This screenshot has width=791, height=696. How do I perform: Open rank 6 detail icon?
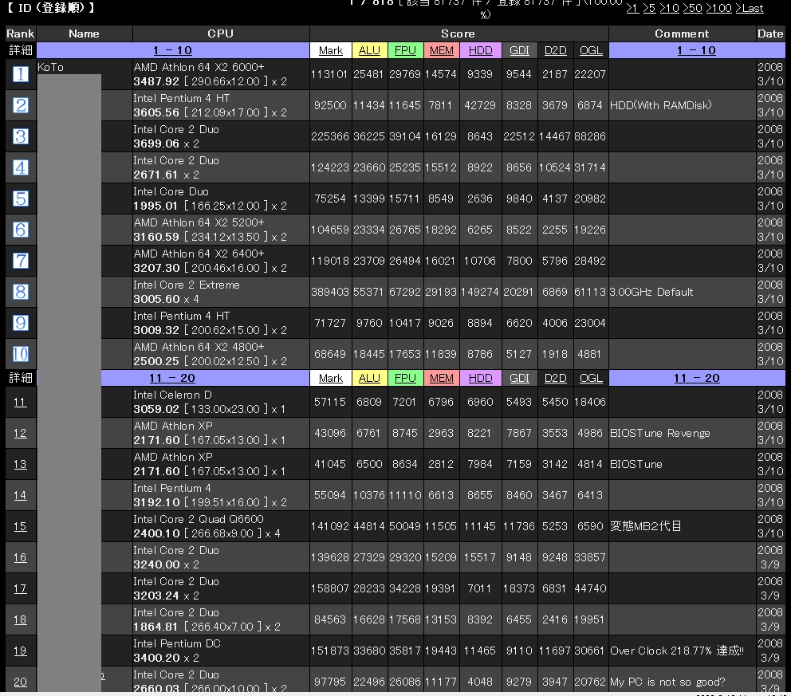[x=20, y=230]
